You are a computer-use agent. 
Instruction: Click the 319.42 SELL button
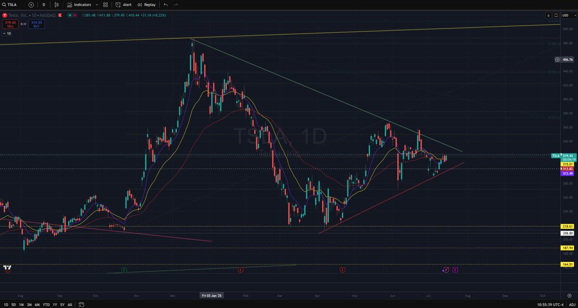(x=10, y=23)
